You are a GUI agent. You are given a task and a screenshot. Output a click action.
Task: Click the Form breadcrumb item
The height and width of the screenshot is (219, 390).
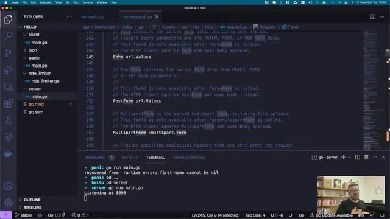point(290,27)
